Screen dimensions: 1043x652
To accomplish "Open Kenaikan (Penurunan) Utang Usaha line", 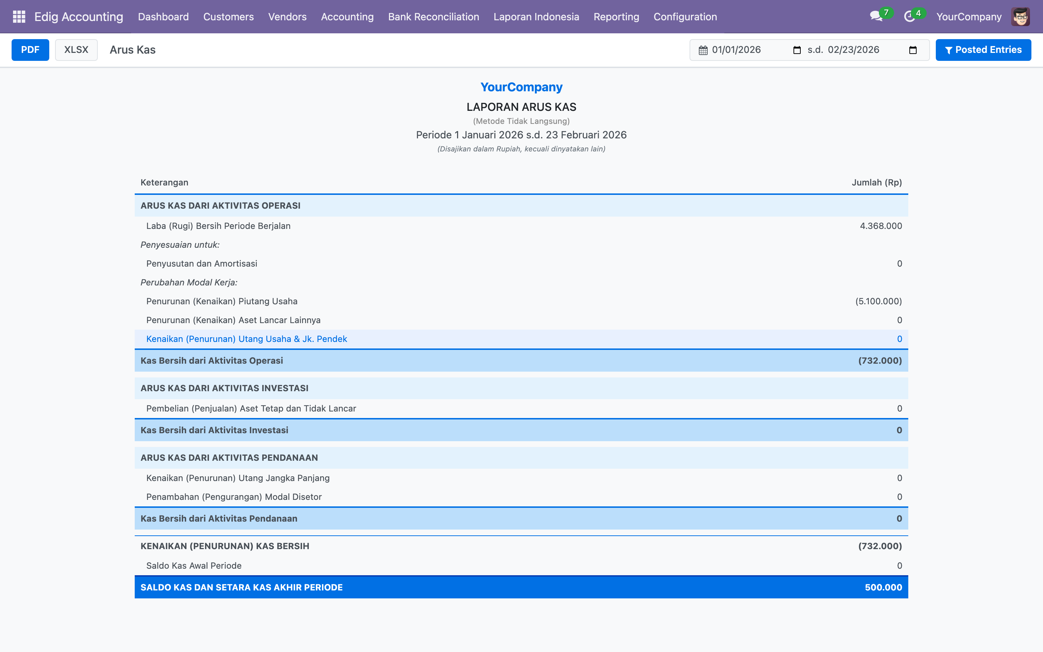I will tap(247, 339).
